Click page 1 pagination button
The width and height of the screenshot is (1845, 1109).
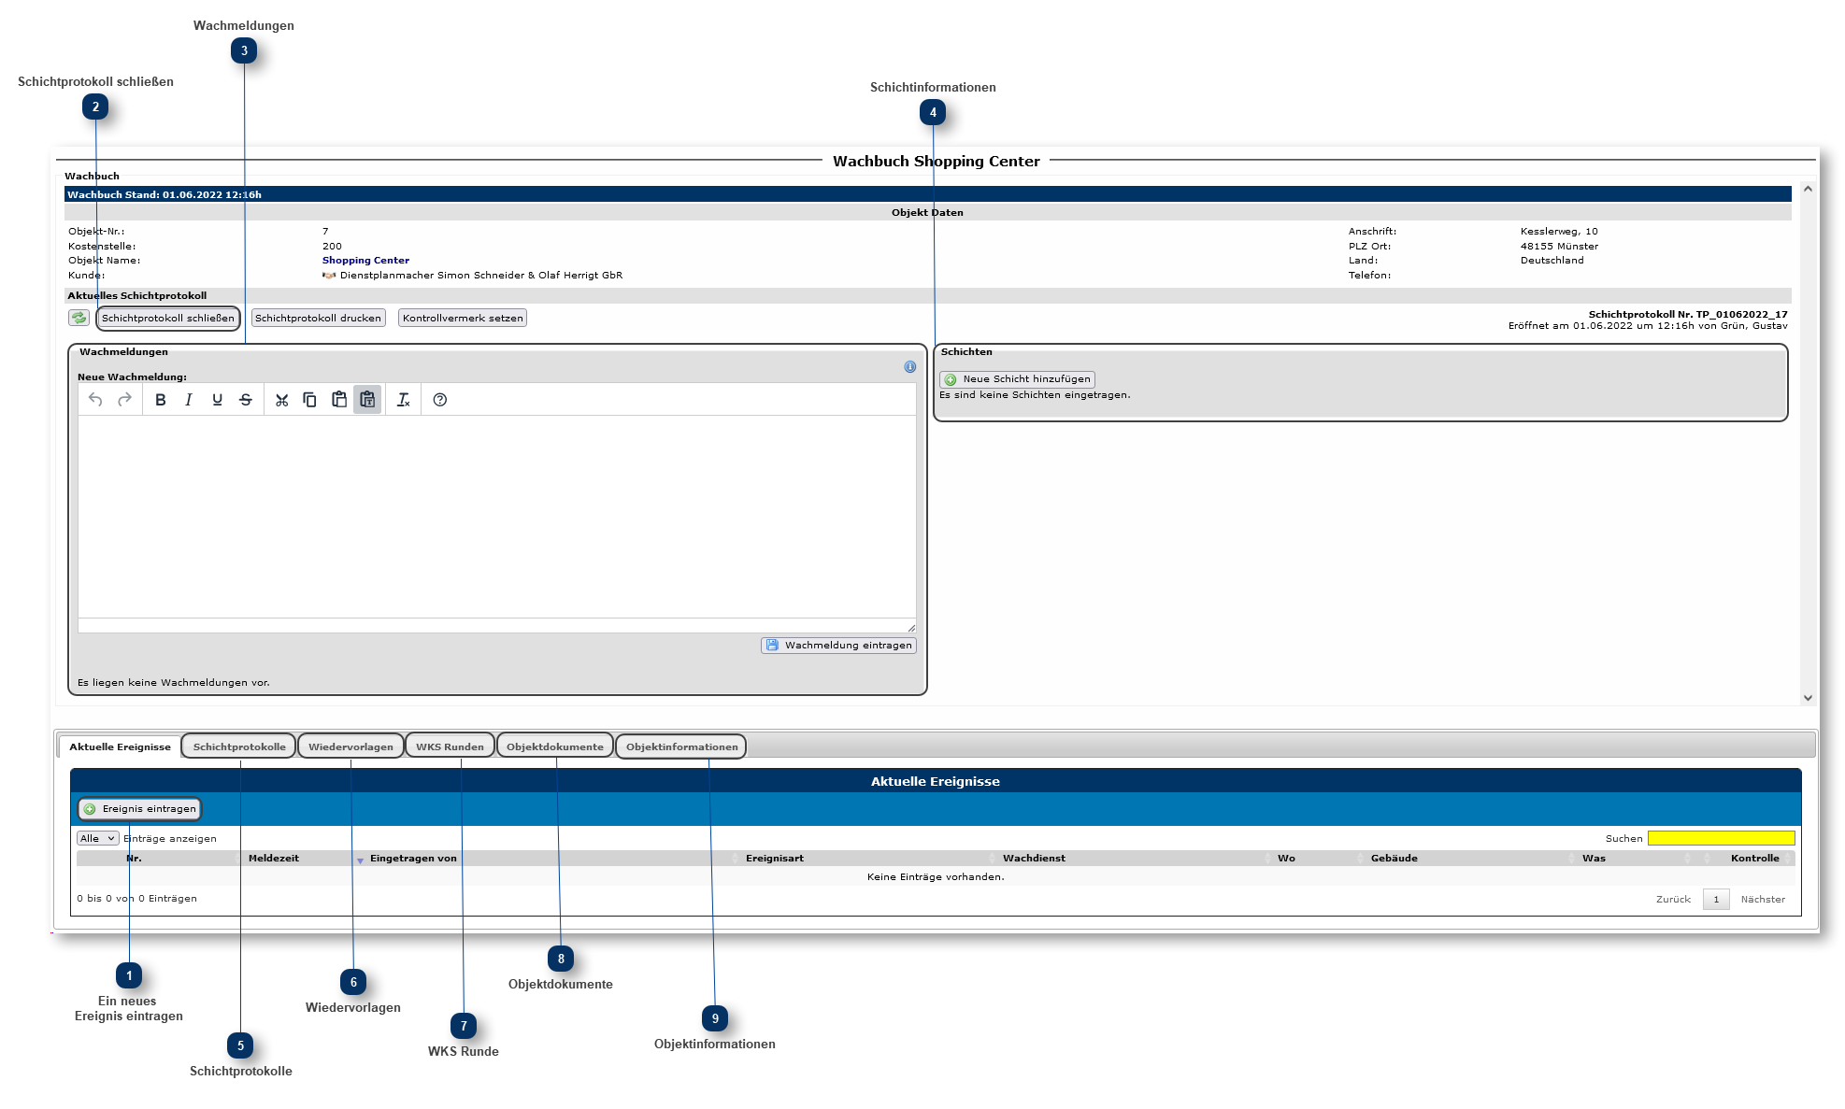1716,900
